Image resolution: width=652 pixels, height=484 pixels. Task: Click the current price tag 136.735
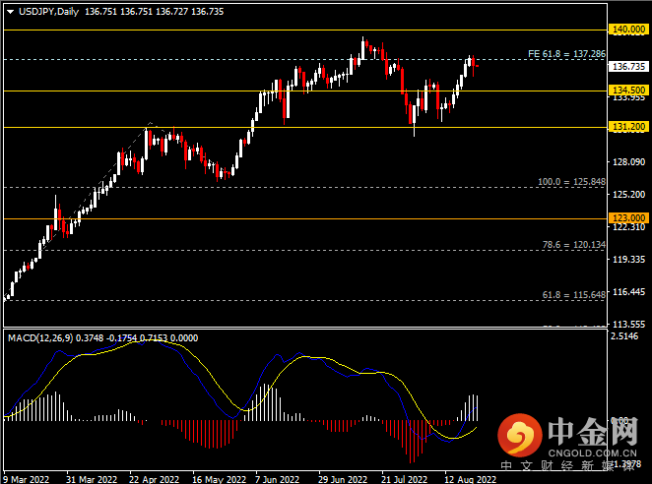(x=627, y=67)
